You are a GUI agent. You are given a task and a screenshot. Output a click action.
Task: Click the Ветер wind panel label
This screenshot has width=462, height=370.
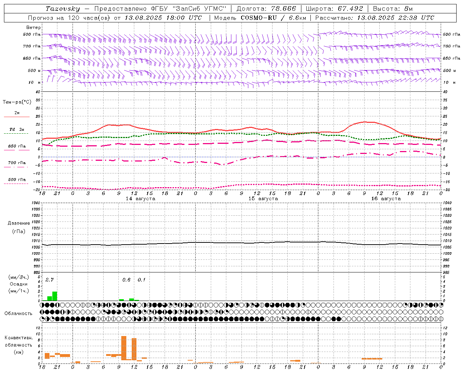pyautogui.click(x=34, y=27)
